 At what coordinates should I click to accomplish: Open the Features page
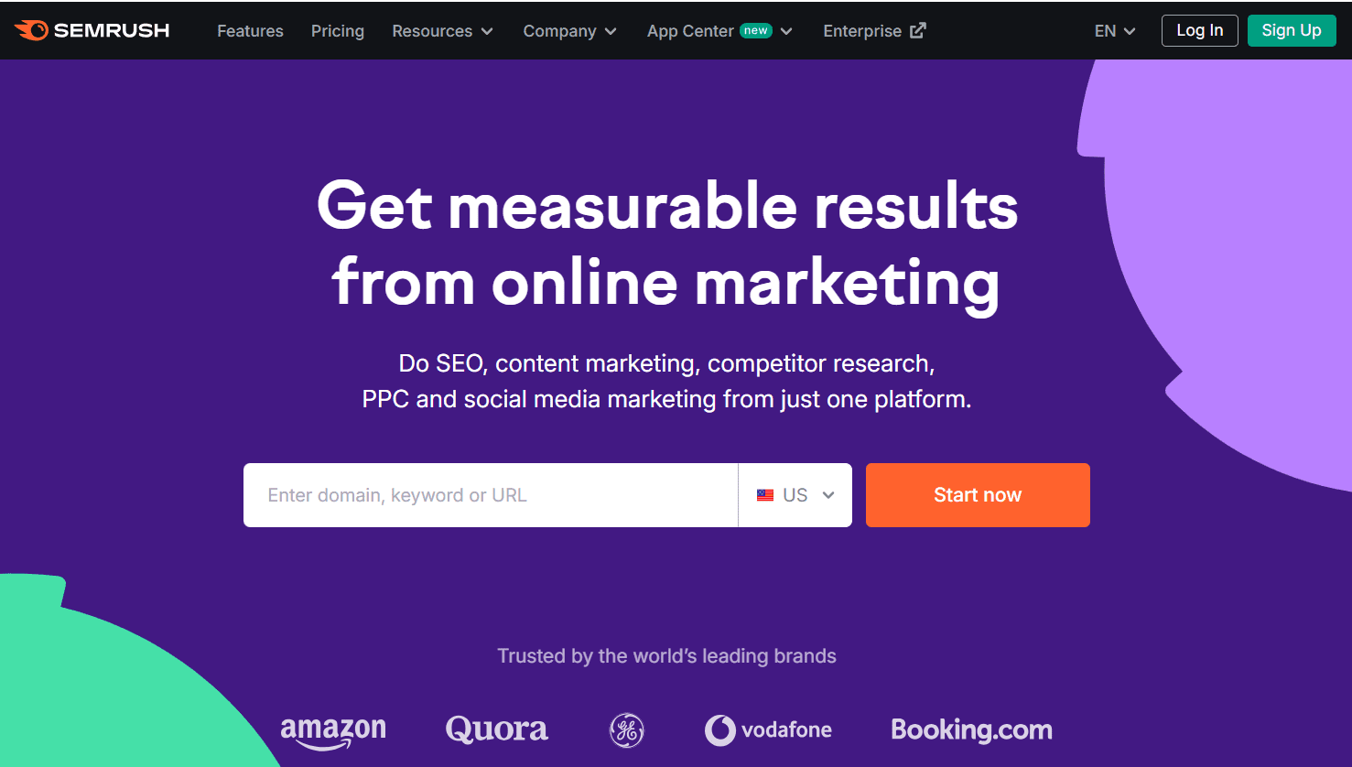[x=249, y=30]
